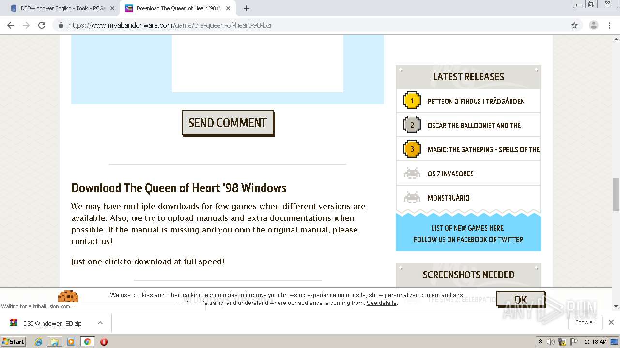
Task: Click the SCREENSHOTS NEEDED panel header
Action: pyautogui.click(x=468, y=275)
